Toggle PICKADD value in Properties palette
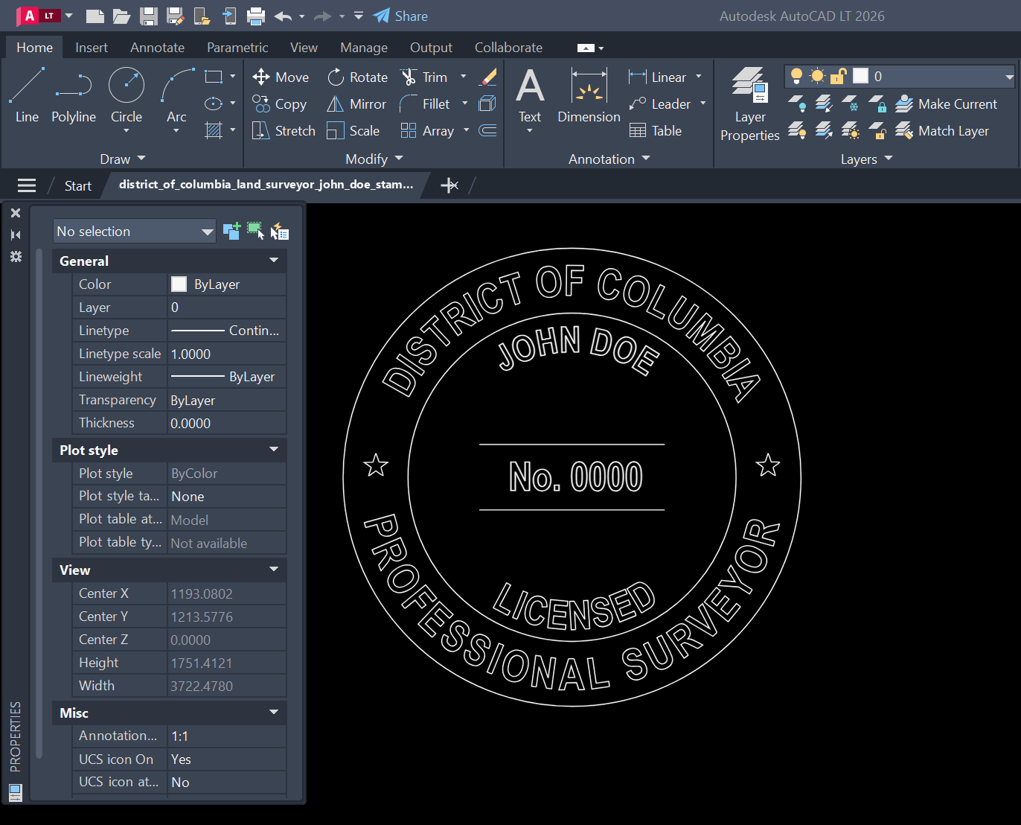 pyautogui.click(x=231, y=231)
